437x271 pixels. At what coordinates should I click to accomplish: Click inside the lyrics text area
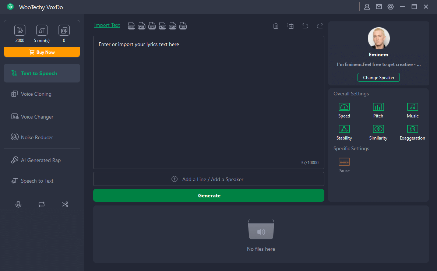pyautogui.click(x=208, y=103)
